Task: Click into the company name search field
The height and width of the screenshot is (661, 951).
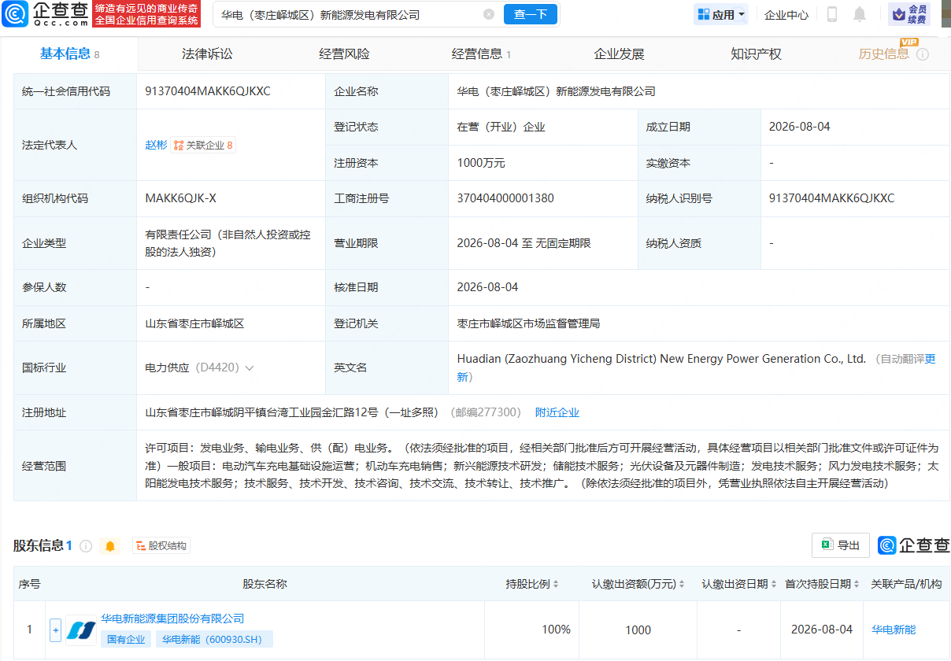Action: [349, 14]
